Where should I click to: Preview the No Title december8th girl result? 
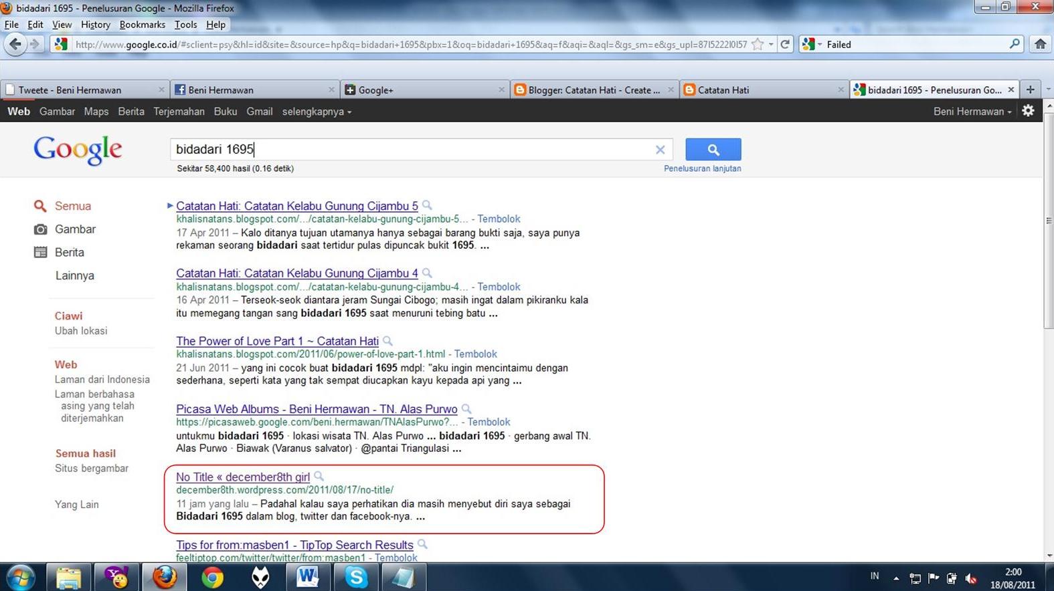319,477
